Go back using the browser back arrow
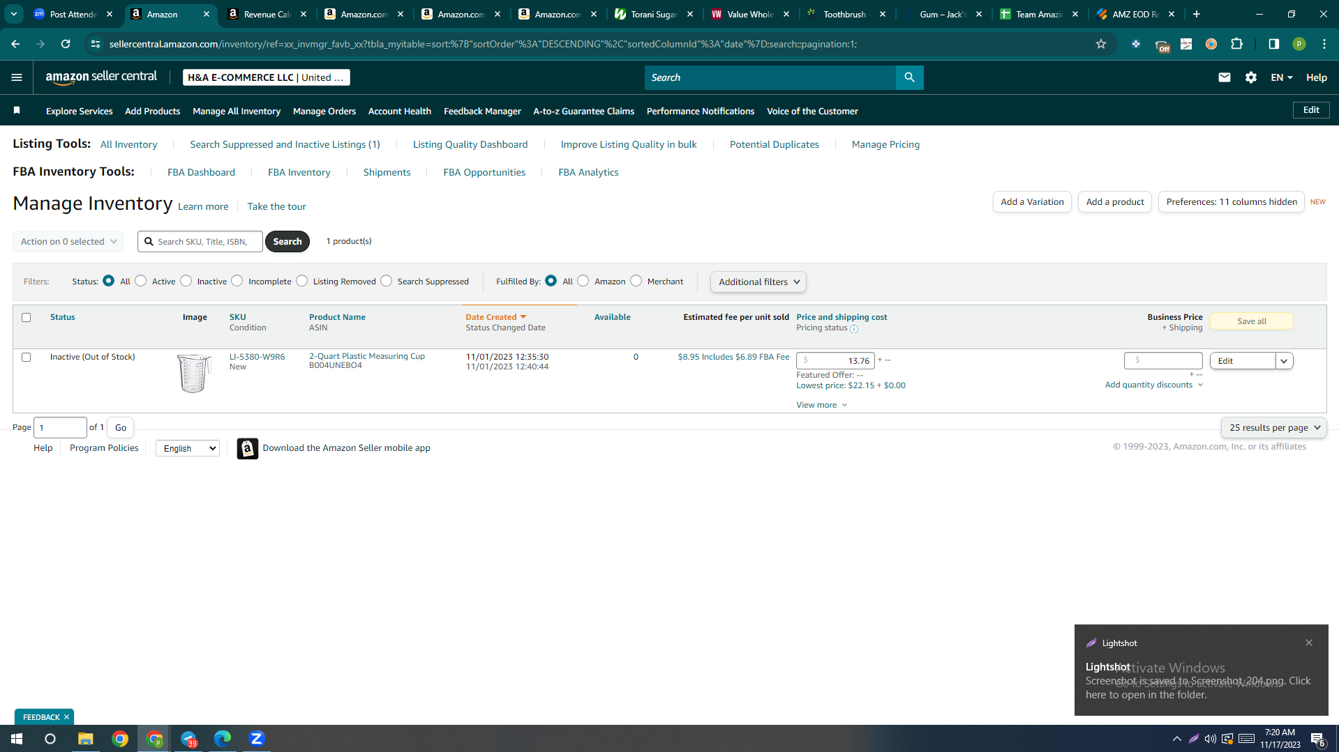This screenshot has height=752, width=1339. tap(15, 44)
